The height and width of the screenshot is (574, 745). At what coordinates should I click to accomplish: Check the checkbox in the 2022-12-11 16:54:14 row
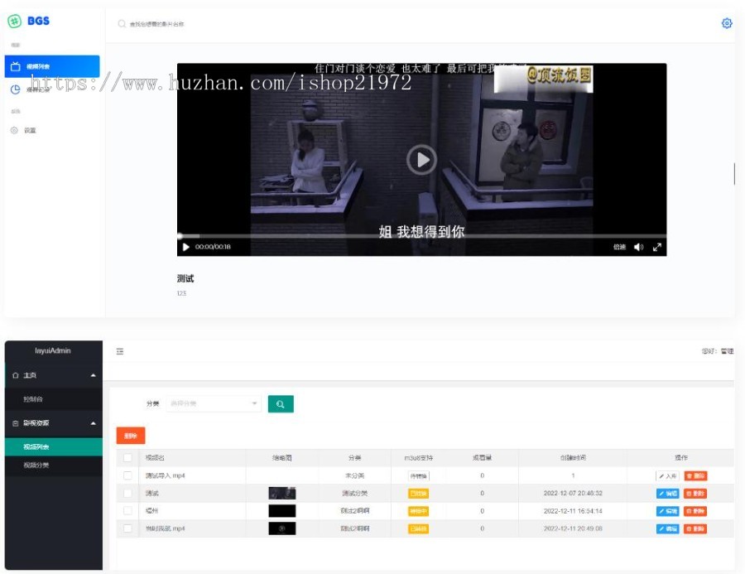(x=127, y=511)
